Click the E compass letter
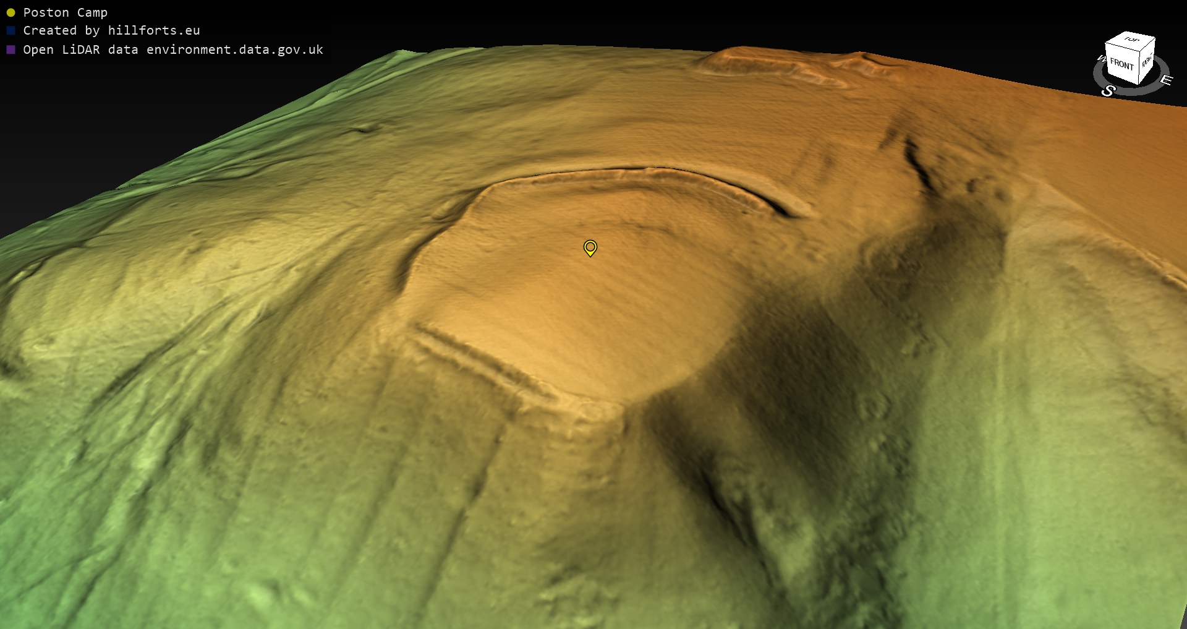Viewport: 1187px width, 629px height. click(1165, 80)
